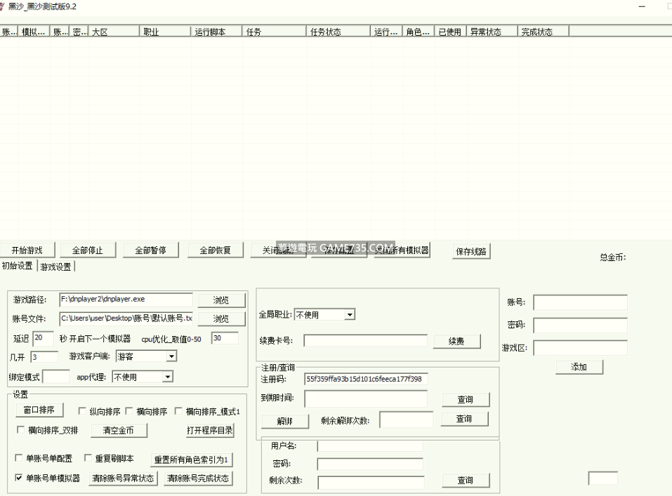
Task: Click the 已使用 column header
Action: [x=450, y=32]
